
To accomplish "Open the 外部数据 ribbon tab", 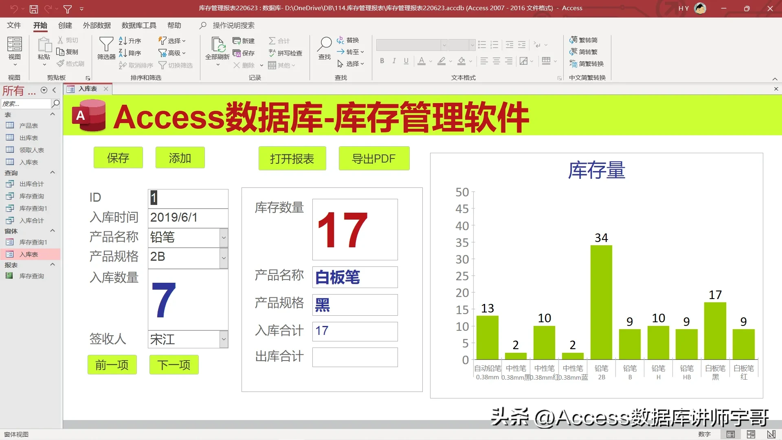I will [97, 25].
